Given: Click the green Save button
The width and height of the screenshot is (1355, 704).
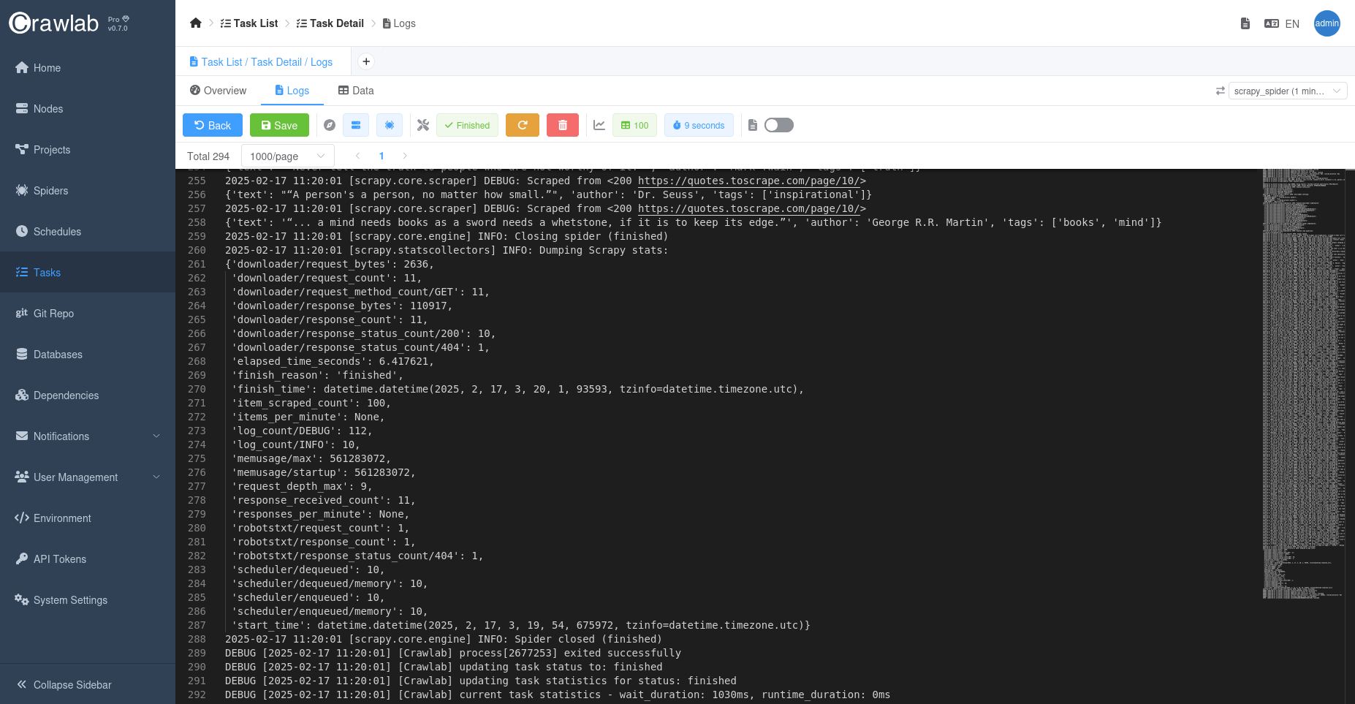Looking at the screenshot, I should (x=279, y=125).
